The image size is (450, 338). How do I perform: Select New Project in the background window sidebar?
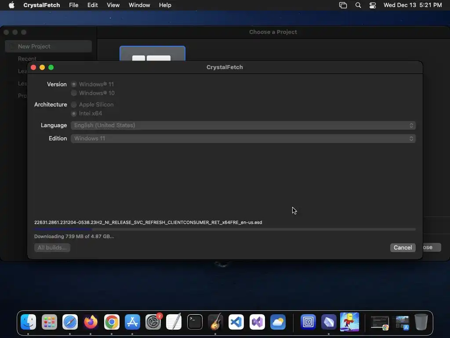tap(48, 46)
